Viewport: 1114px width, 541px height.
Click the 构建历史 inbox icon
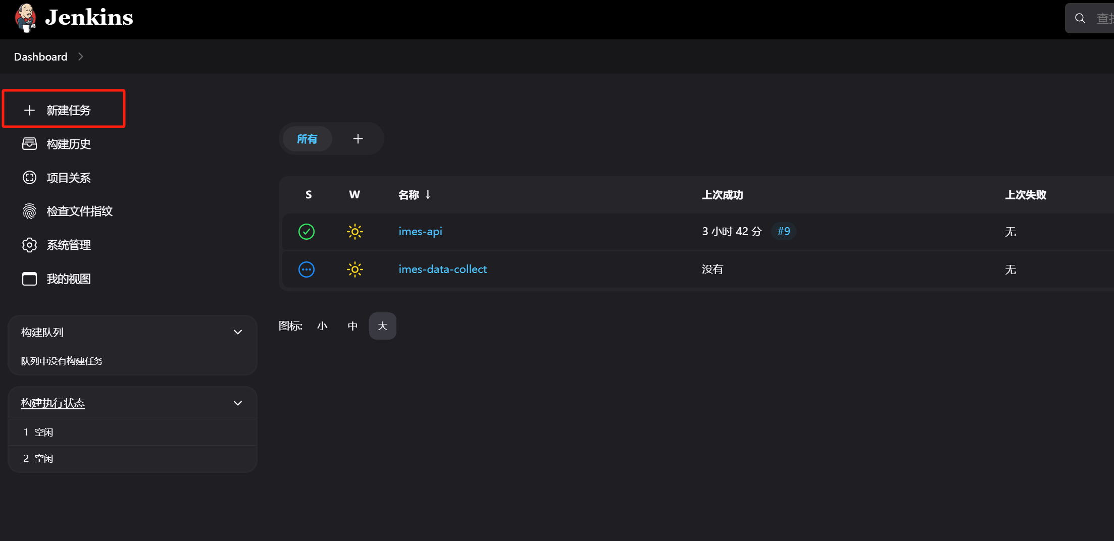29,144
